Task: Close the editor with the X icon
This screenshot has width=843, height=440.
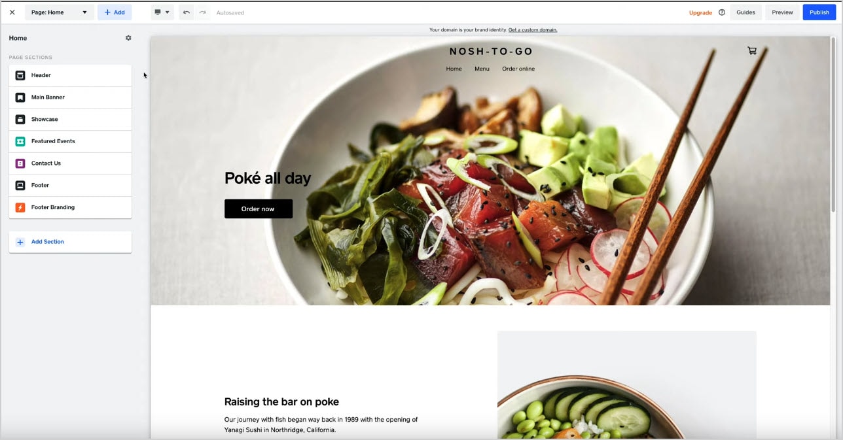Action: pyautogui.click(x=12, y=12)
